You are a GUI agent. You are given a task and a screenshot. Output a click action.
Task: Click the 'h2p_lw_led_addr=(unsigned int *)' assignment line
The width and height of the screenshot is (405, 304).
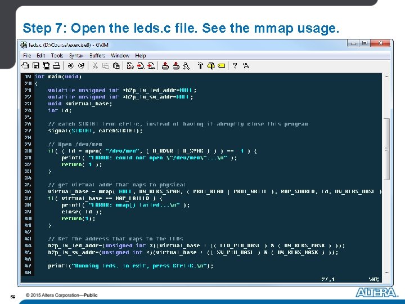(196, 245)
